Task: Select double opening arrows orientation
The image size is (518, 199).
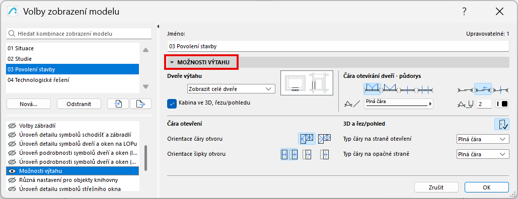Action: 289,154
